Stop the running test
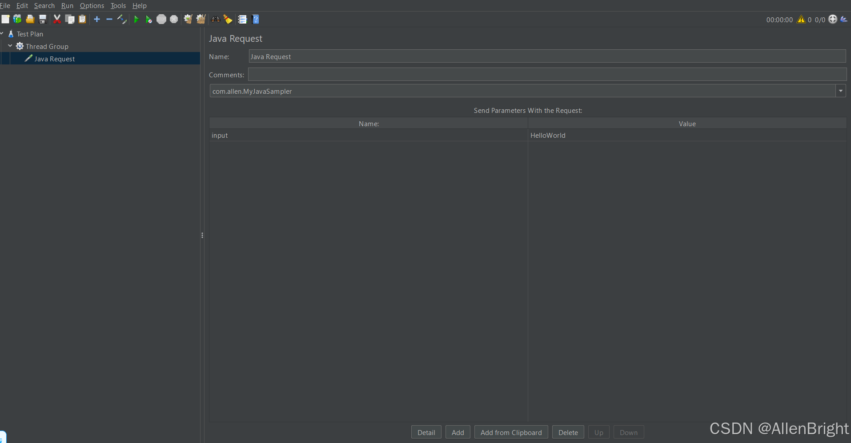This screenshot has width=851, height=443. pyautogui.click(x=161, y=19)
